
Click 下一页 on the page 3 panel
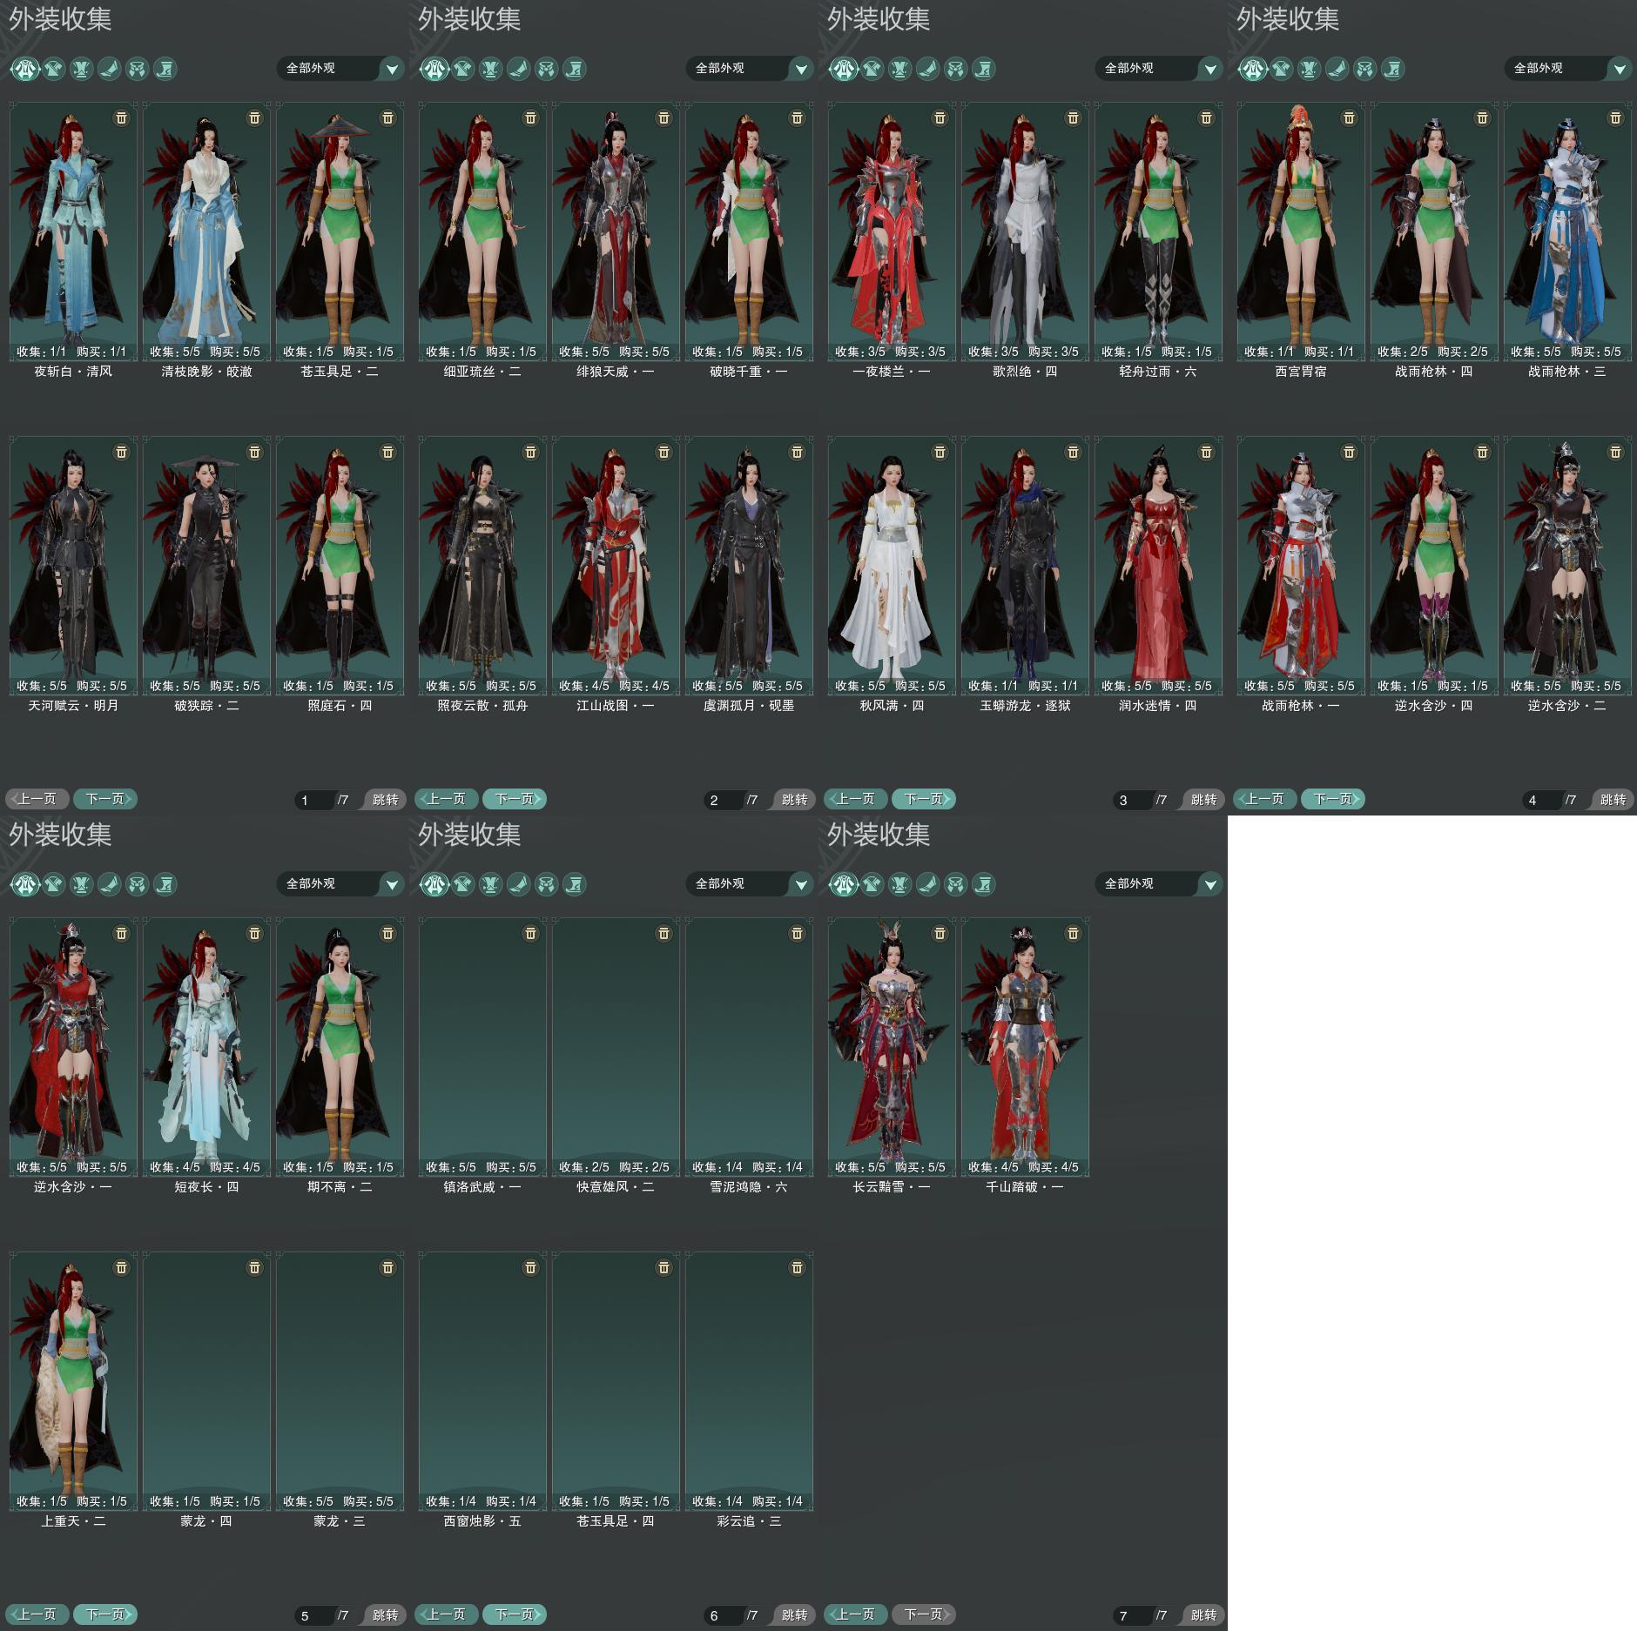(x=924, y=799)
